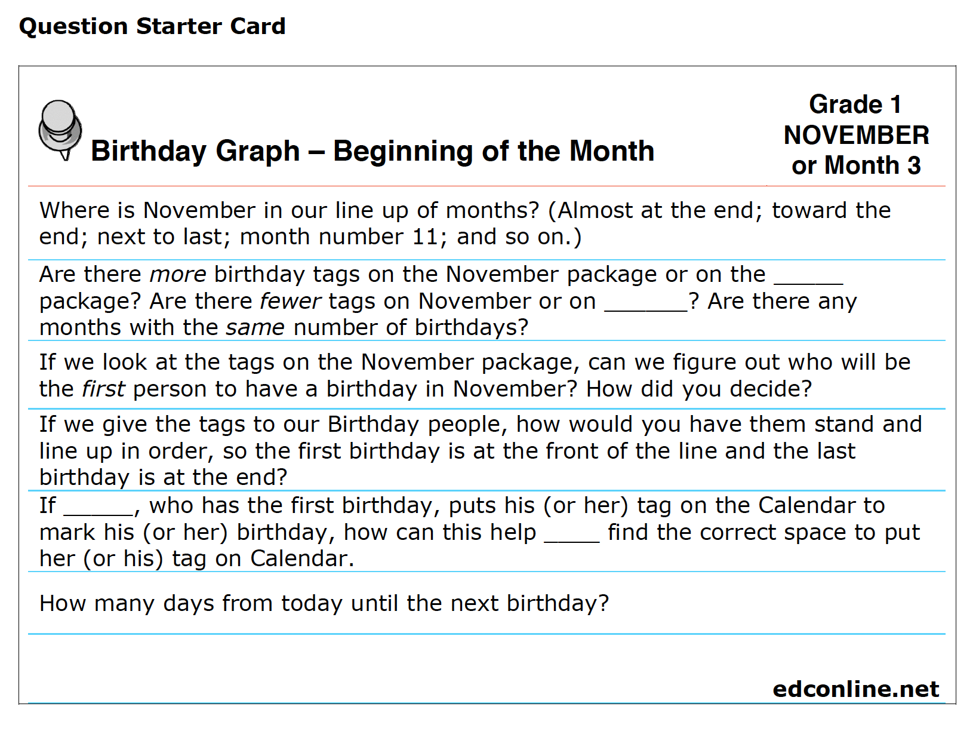This screenshot has width=979, height=731.
Task: Select the Question Starter Card heading
Action: click(x=152, y=26)
